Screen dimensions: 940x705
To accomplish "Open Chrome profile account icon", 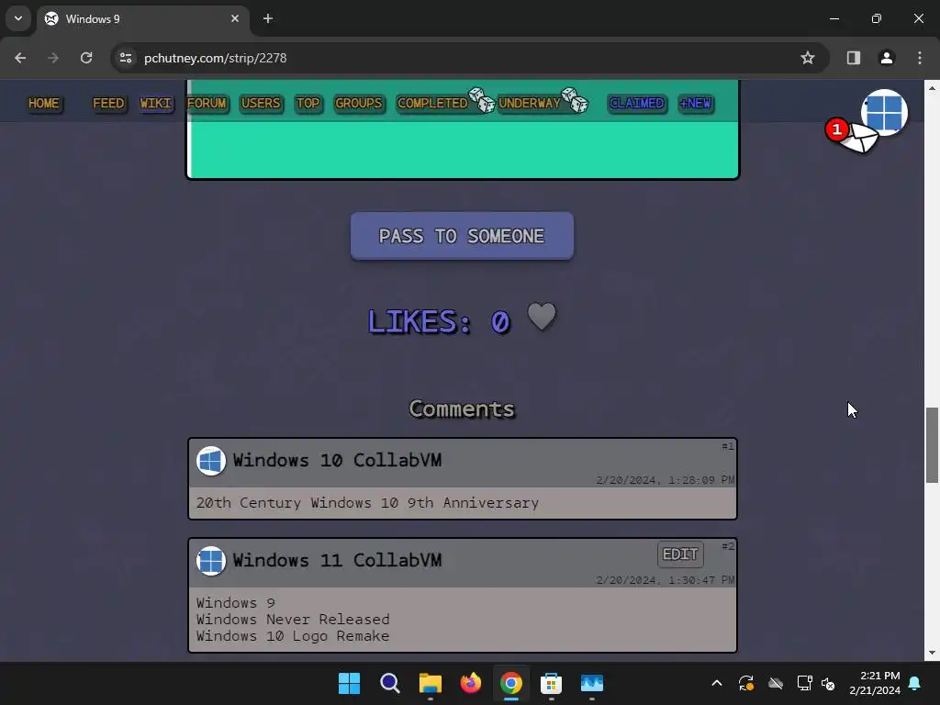I will point(886,58).
